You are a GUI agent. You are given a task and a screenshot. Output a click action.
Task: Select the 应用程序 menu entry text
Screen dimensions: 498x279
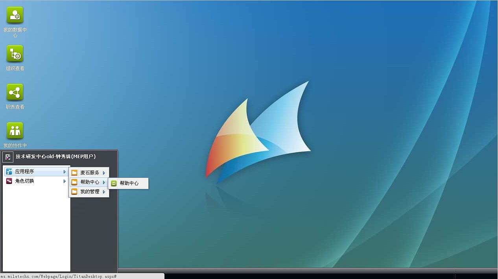(24, 172)
